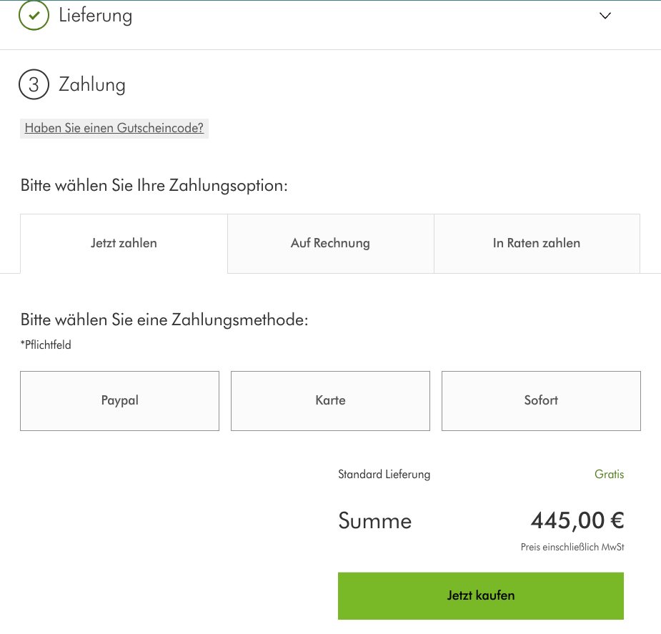Open Haben Sie einen Gutscheincode link

tap(114, 128)
